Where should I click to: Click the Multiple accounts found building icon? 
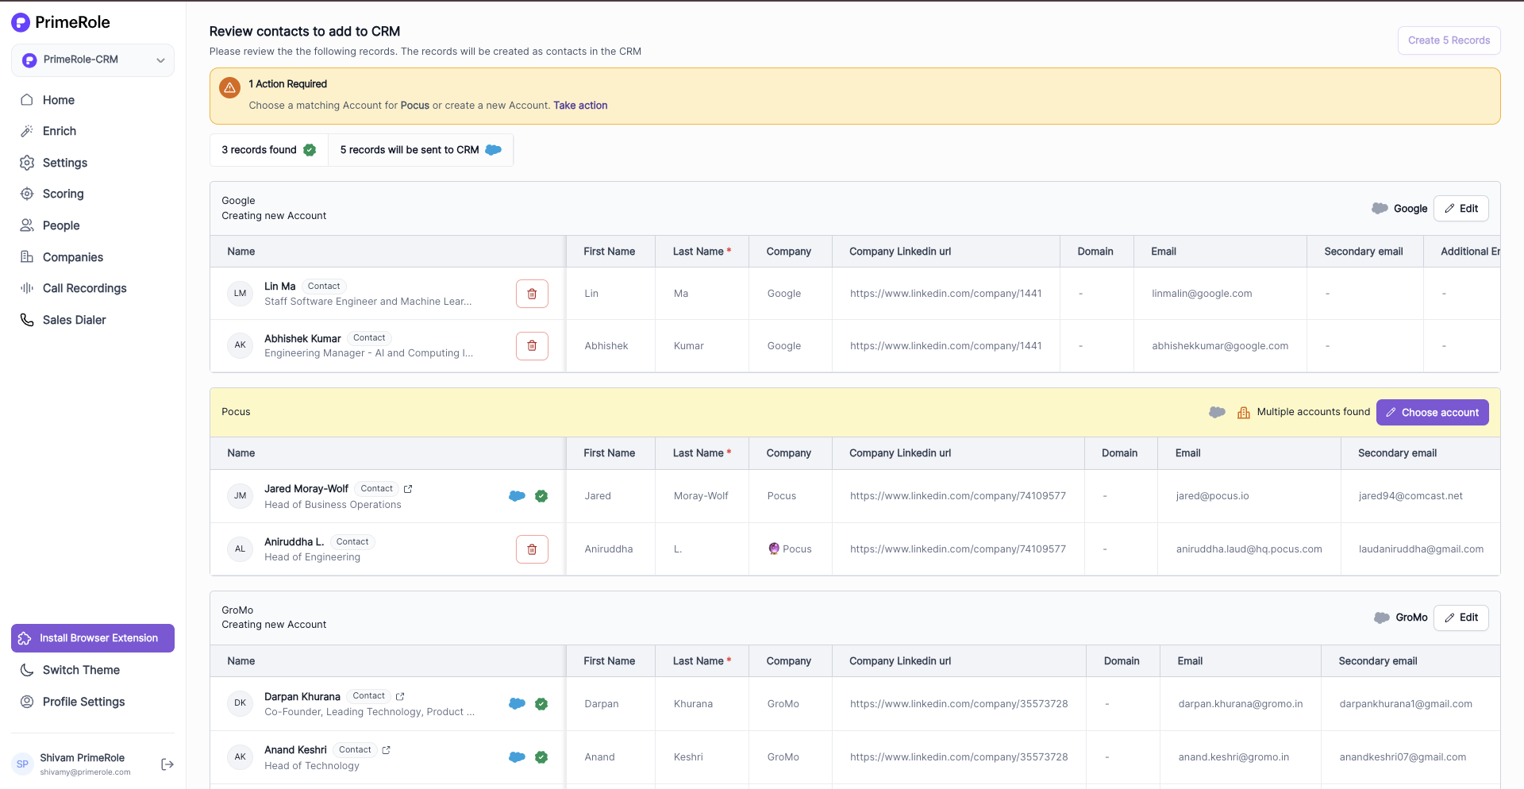click(1244, 413)
